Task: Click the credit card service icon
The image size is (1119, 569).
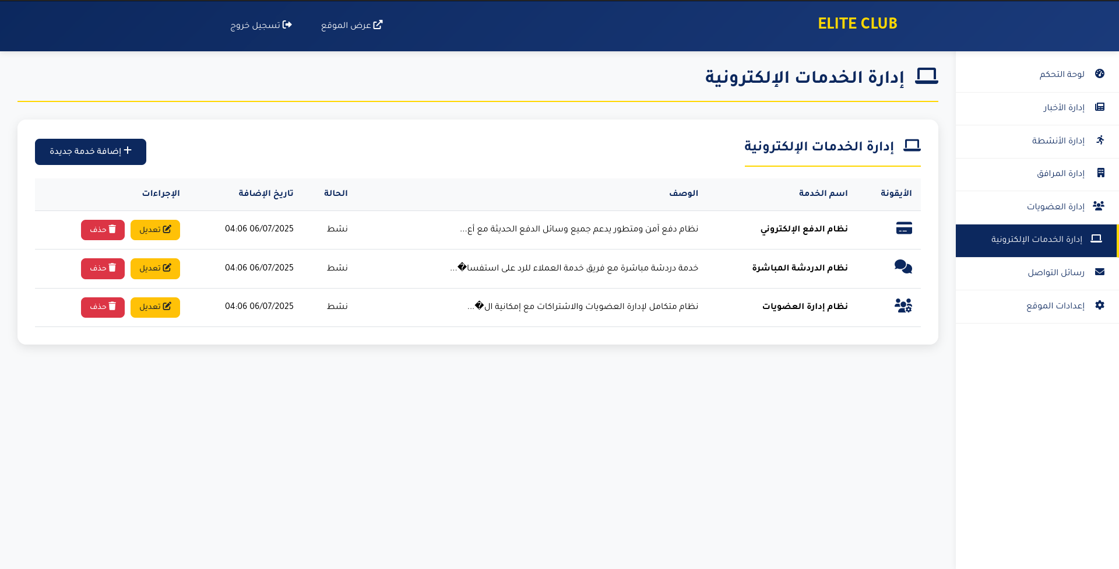Action: pyautogui.click(x=904, y=229)
